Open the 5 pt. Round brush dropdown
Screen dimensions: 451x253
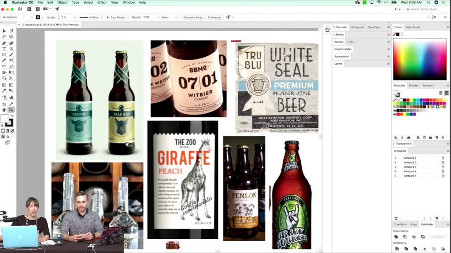tap(128, 17)
